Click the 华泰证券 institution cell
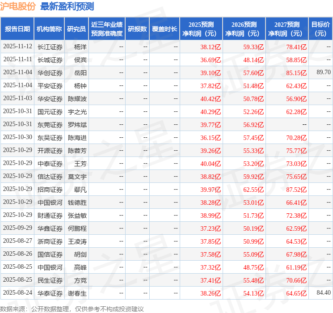This screenshot has width=333, height=313. tap(50, 293)
